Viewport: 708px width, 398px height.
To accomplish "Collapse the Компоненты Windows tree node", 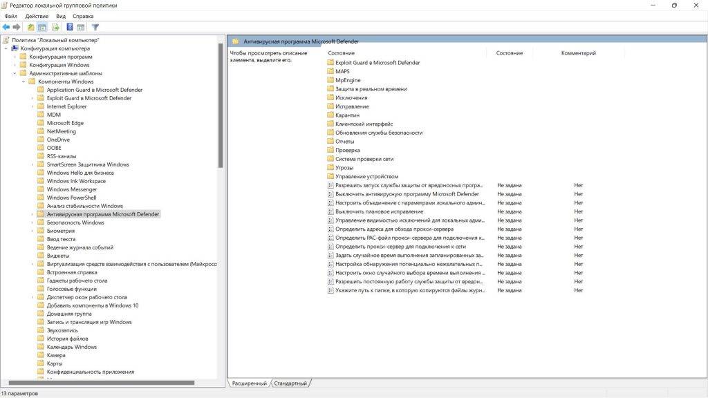I will (23, 82).
